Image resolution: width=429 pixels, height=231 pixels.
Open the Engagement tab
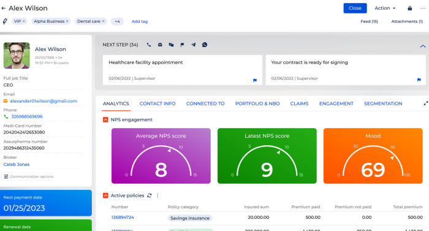click(336, 104)
